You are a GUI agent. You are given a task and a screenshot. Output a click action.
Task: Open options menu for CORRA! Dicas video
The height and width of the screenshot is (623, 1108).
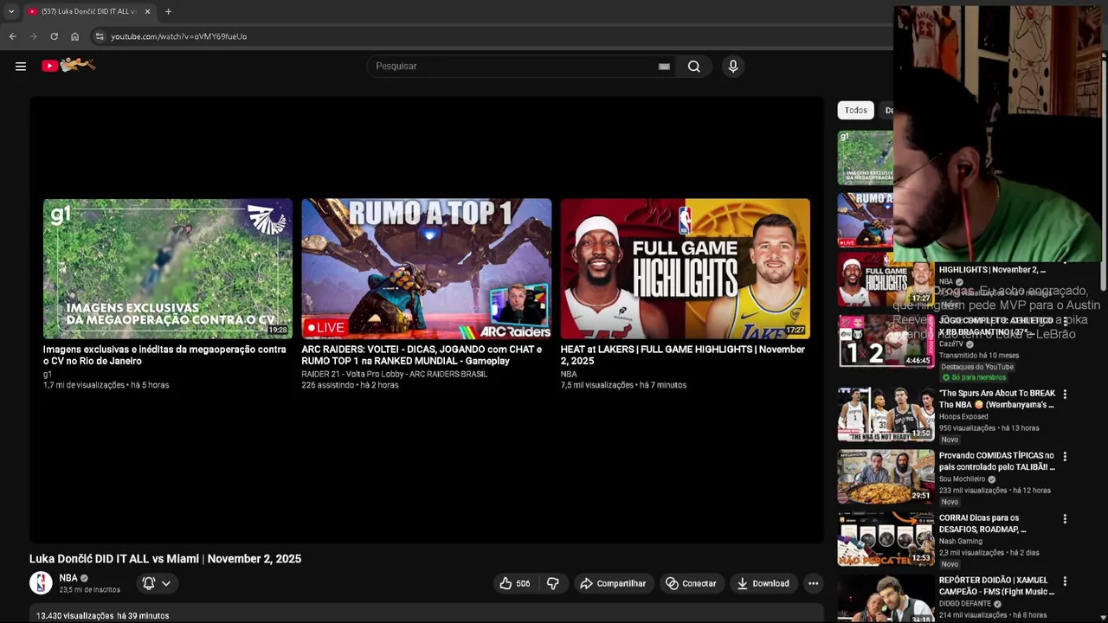coord(1065,518)
